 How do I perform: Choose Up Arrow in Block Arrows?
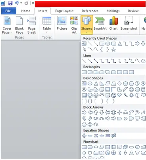(x=96, y=112)
